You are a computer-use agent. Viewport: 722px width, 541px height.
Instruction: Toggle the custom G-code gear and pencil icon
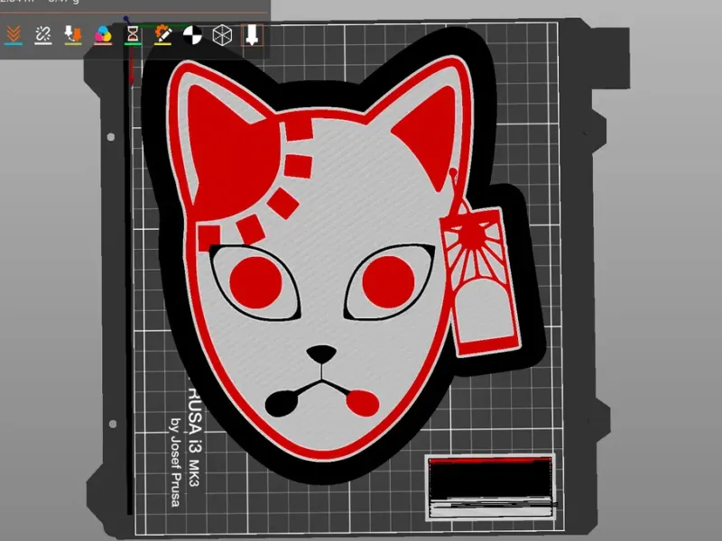click(x=162, y=35)
